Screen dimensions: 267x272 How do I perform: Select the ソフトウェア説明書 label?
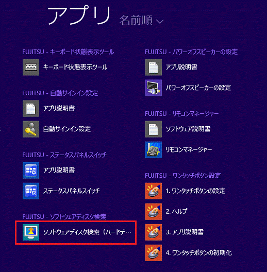[x=188, y=129]
